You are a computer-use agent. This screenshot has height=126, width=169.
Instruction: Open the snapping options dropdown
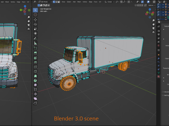124,2
